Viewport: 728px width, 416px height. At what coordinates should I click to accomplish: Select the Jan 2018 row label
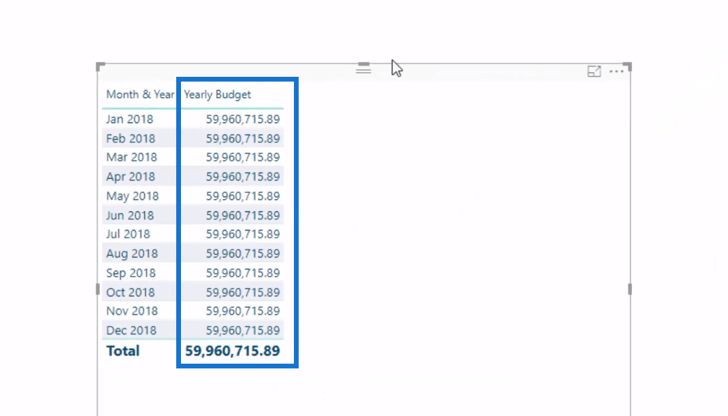point(129,119)
